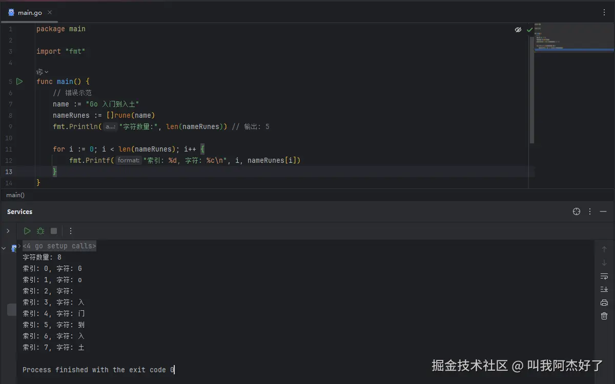
Task: Click the Services navigate target icon
Action: tap(577, 211)
